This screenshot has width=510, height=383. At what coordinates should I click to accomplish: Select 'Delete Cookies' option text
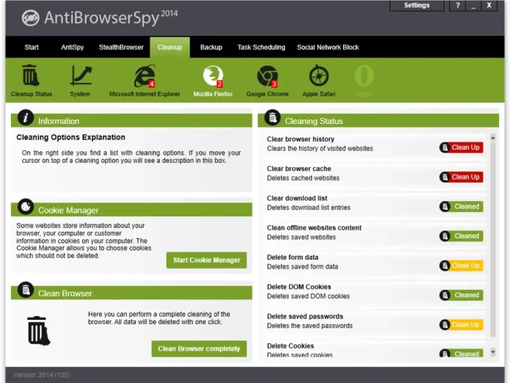291,346
